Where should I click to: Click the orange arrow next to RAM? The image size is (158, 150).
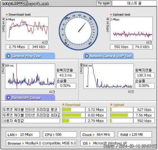[130, 135]
